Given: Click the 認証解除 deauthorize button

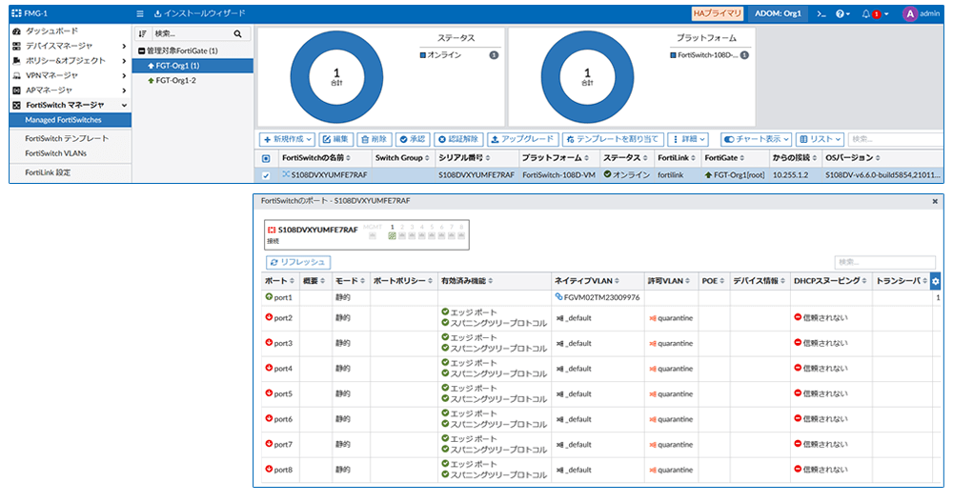Looking at the screenshot, I should pos(459,139).
